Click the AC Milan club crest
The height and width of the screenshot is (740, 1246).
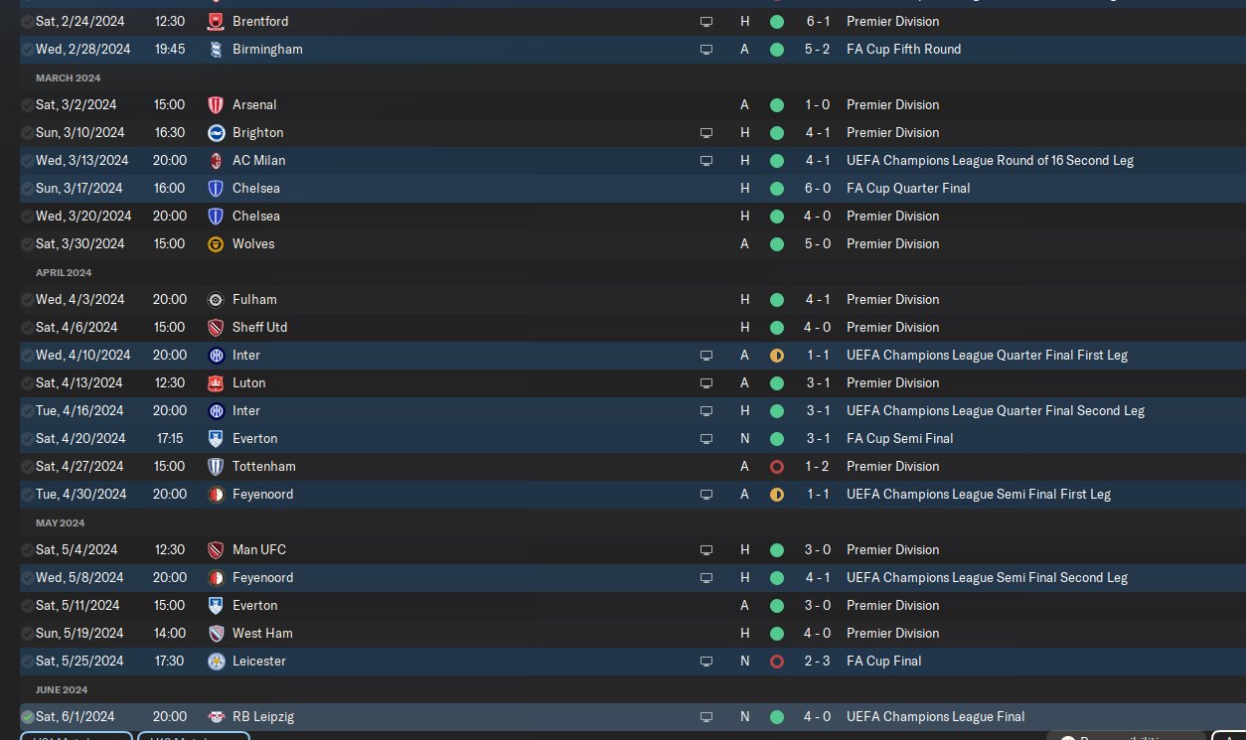[216, 160]
